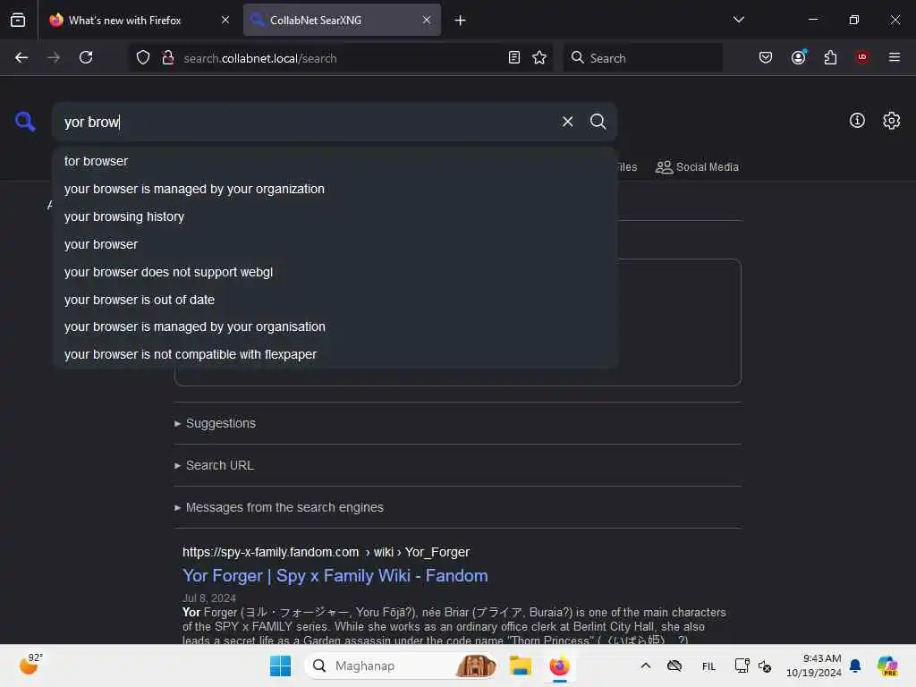Viewport: 916px width, 687px height.
Task: Pick 'your browser is managed by your organization'
Action: 335,189
